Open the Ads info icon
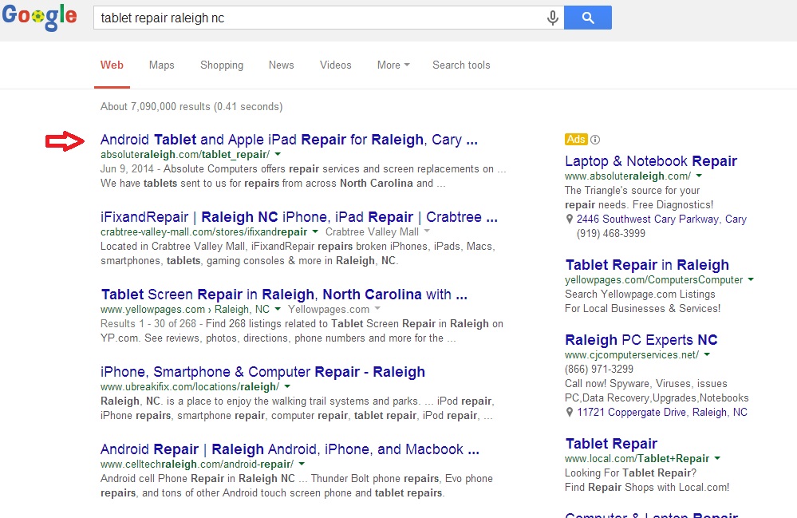Image resolution: width=797 pixels, height=518 pixels. [x=595, y=140]
